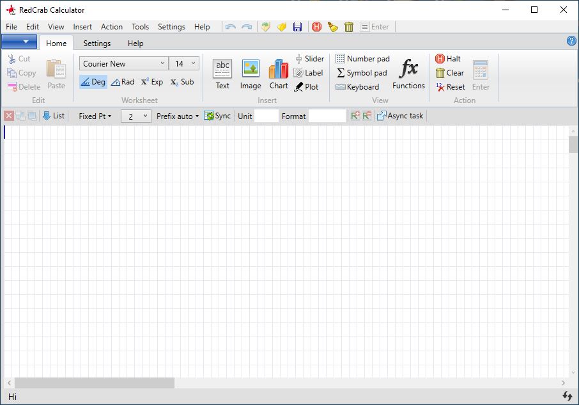Open the Fixed Pt number format dropdown
Image resolution: width=579 pixels, height=405 pixels.
[95, 116]
